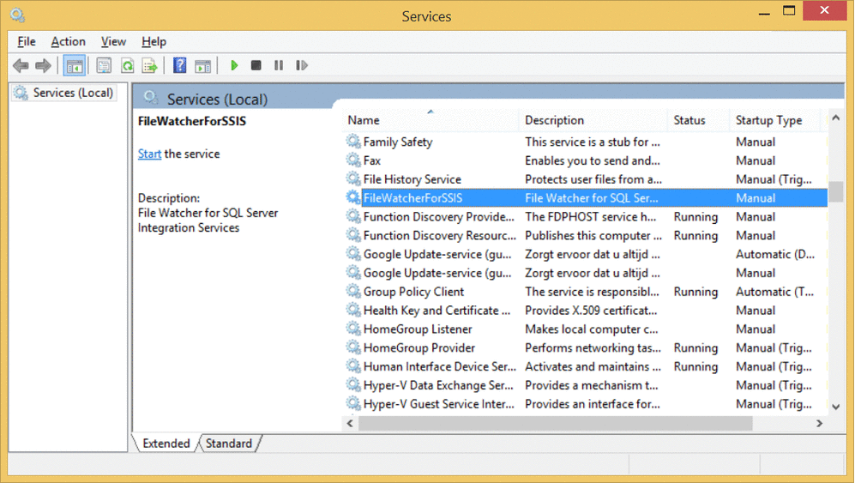Click gear icon beside HomeGroup Listener
The width and height of the screenshot is (855, 483).
(x=353, y=329)
